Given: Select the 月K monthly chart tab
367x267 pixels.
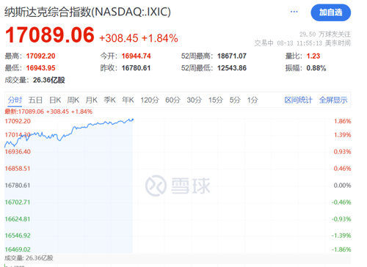Looking at the screenshot, I should tap(92, 100).
